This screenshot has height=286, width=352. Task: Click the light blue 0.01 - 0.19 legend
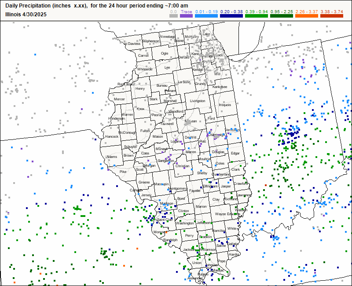click(x=206, y=15)
